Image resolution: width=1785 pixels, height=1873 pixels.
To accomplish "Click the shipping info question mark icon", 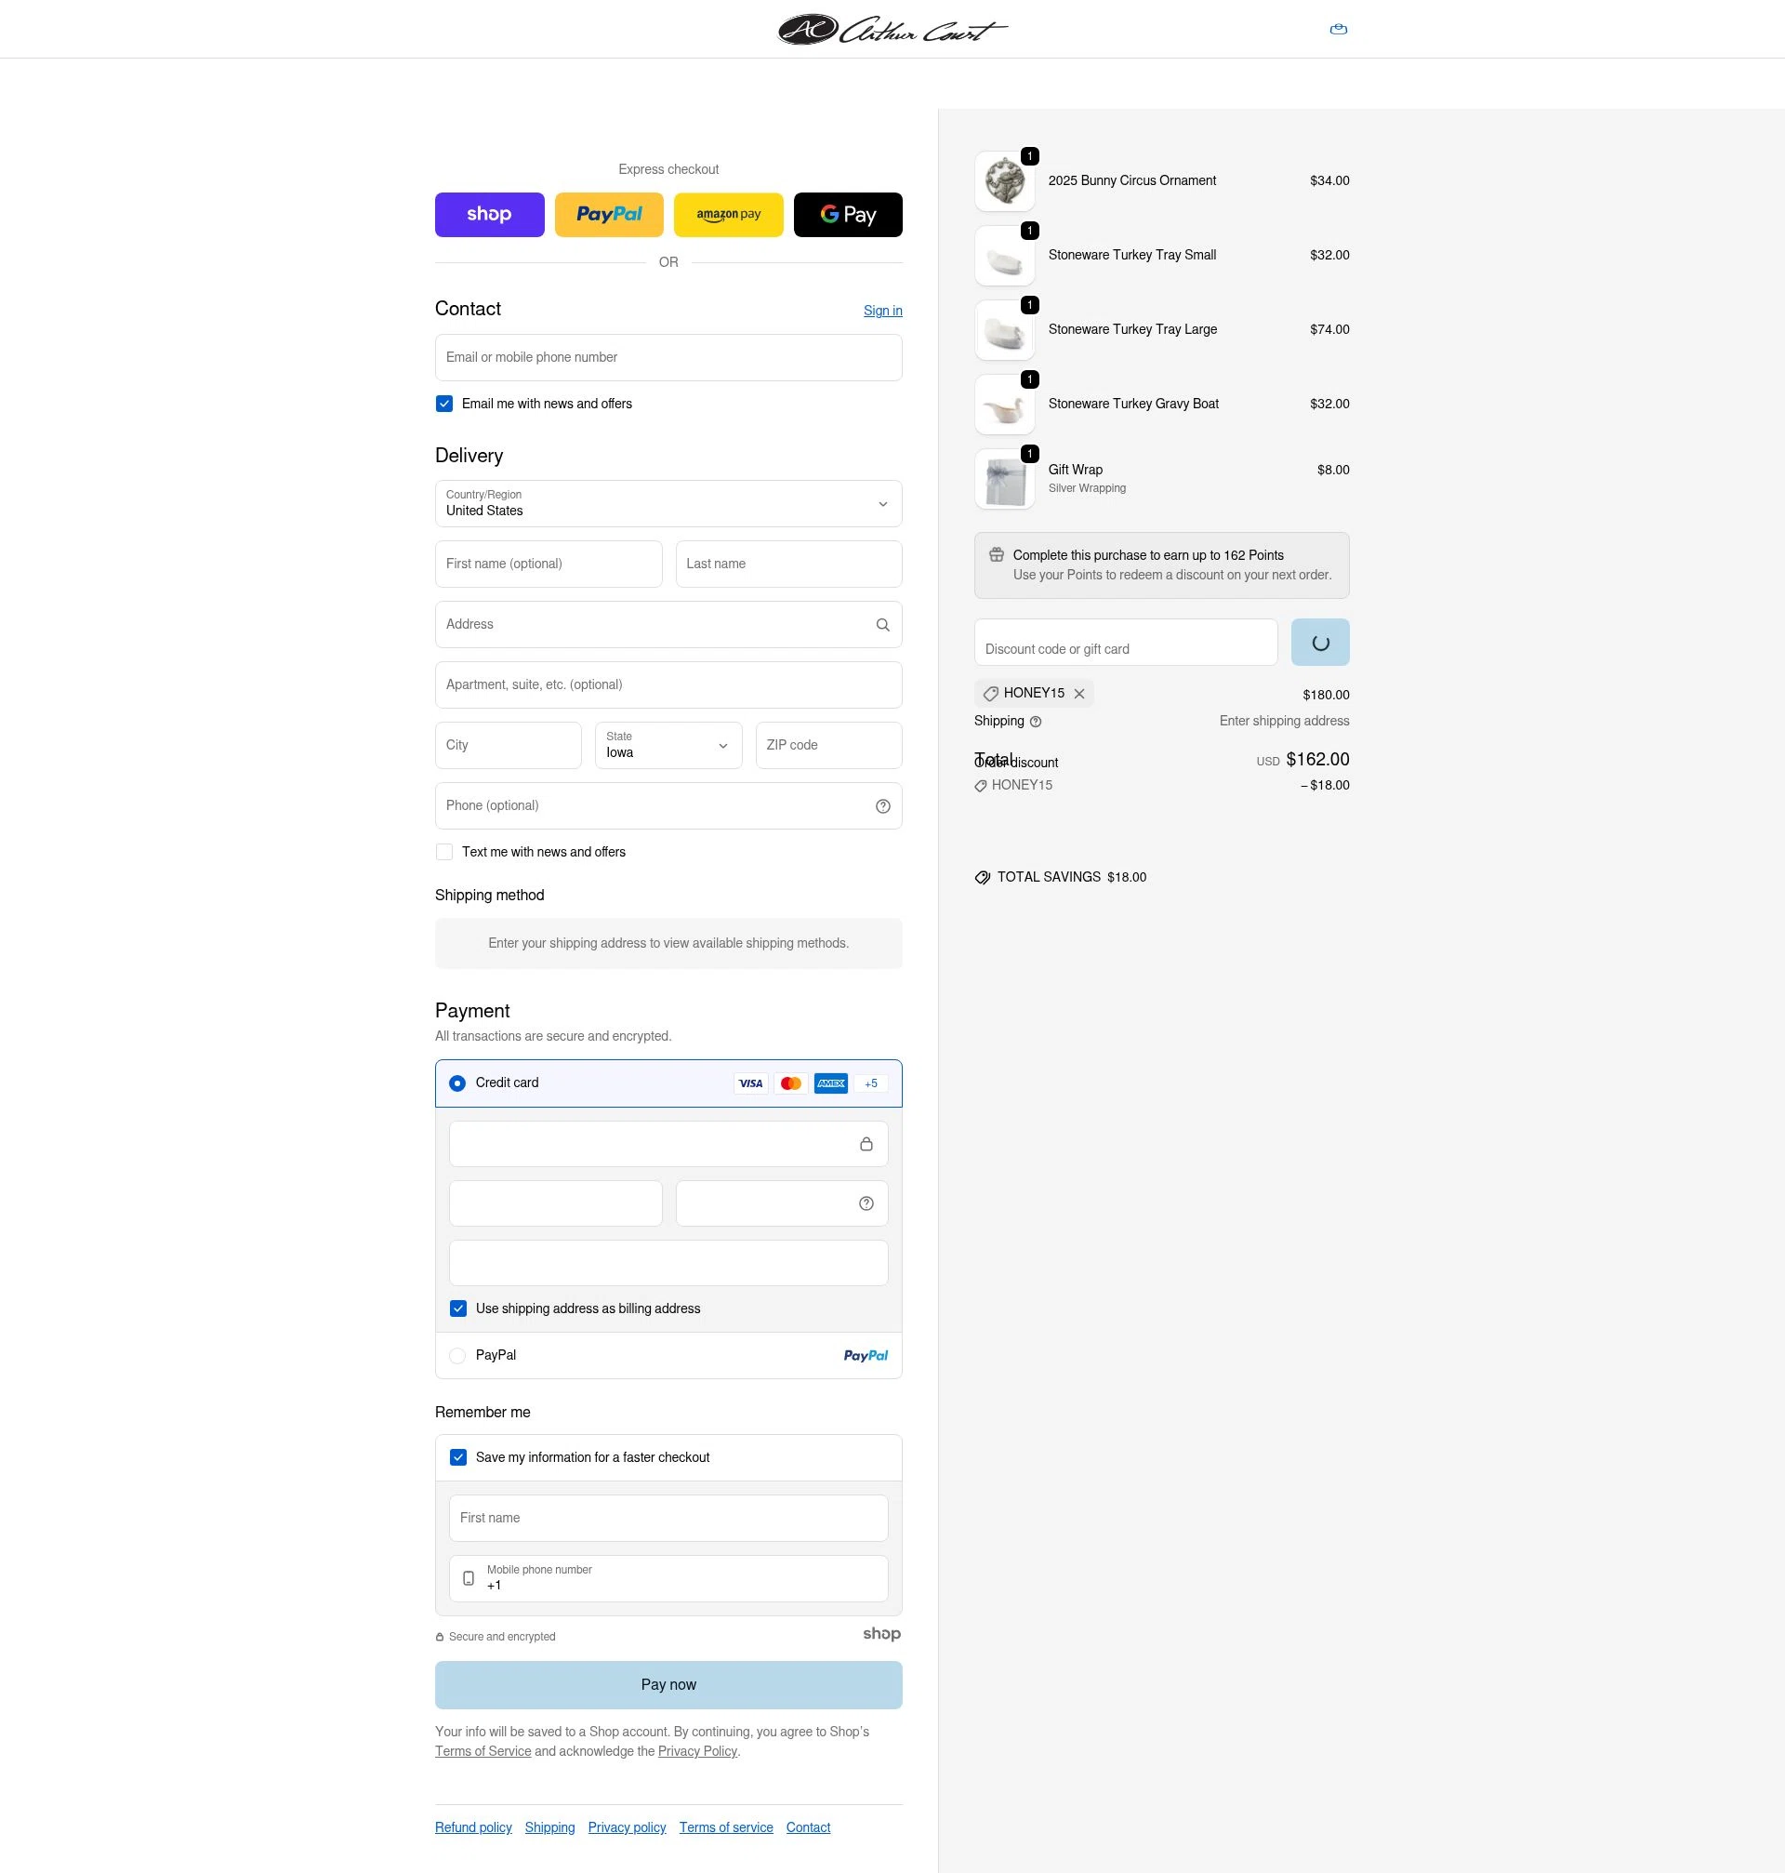I will [1036, 722].
